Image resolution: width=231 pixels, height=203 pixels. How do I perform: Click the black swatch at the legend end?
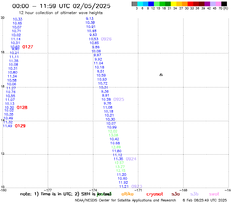coord(224,4)
